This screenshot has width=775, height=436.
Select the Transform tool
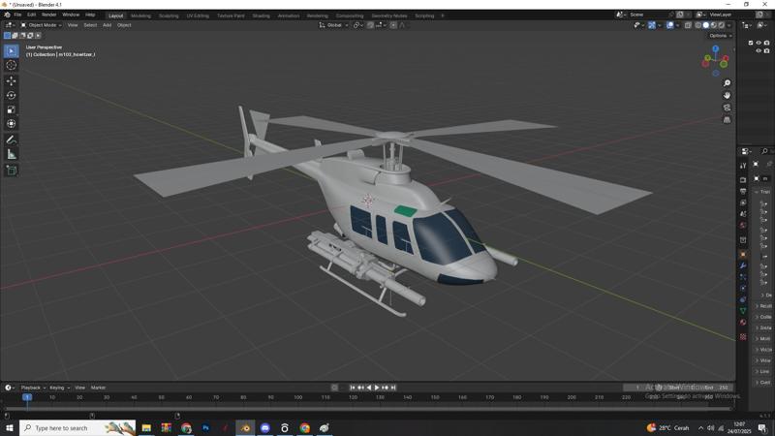click(11, 124)
